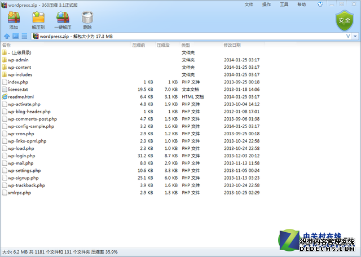
Task: Select wp-config-sample.php in the list
Action: click(x=32, y=126)
